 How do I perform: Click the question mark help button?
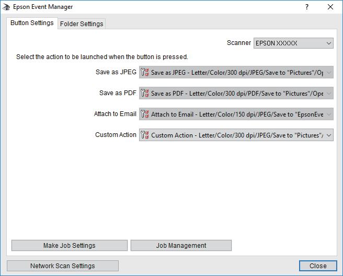[307, 7]
